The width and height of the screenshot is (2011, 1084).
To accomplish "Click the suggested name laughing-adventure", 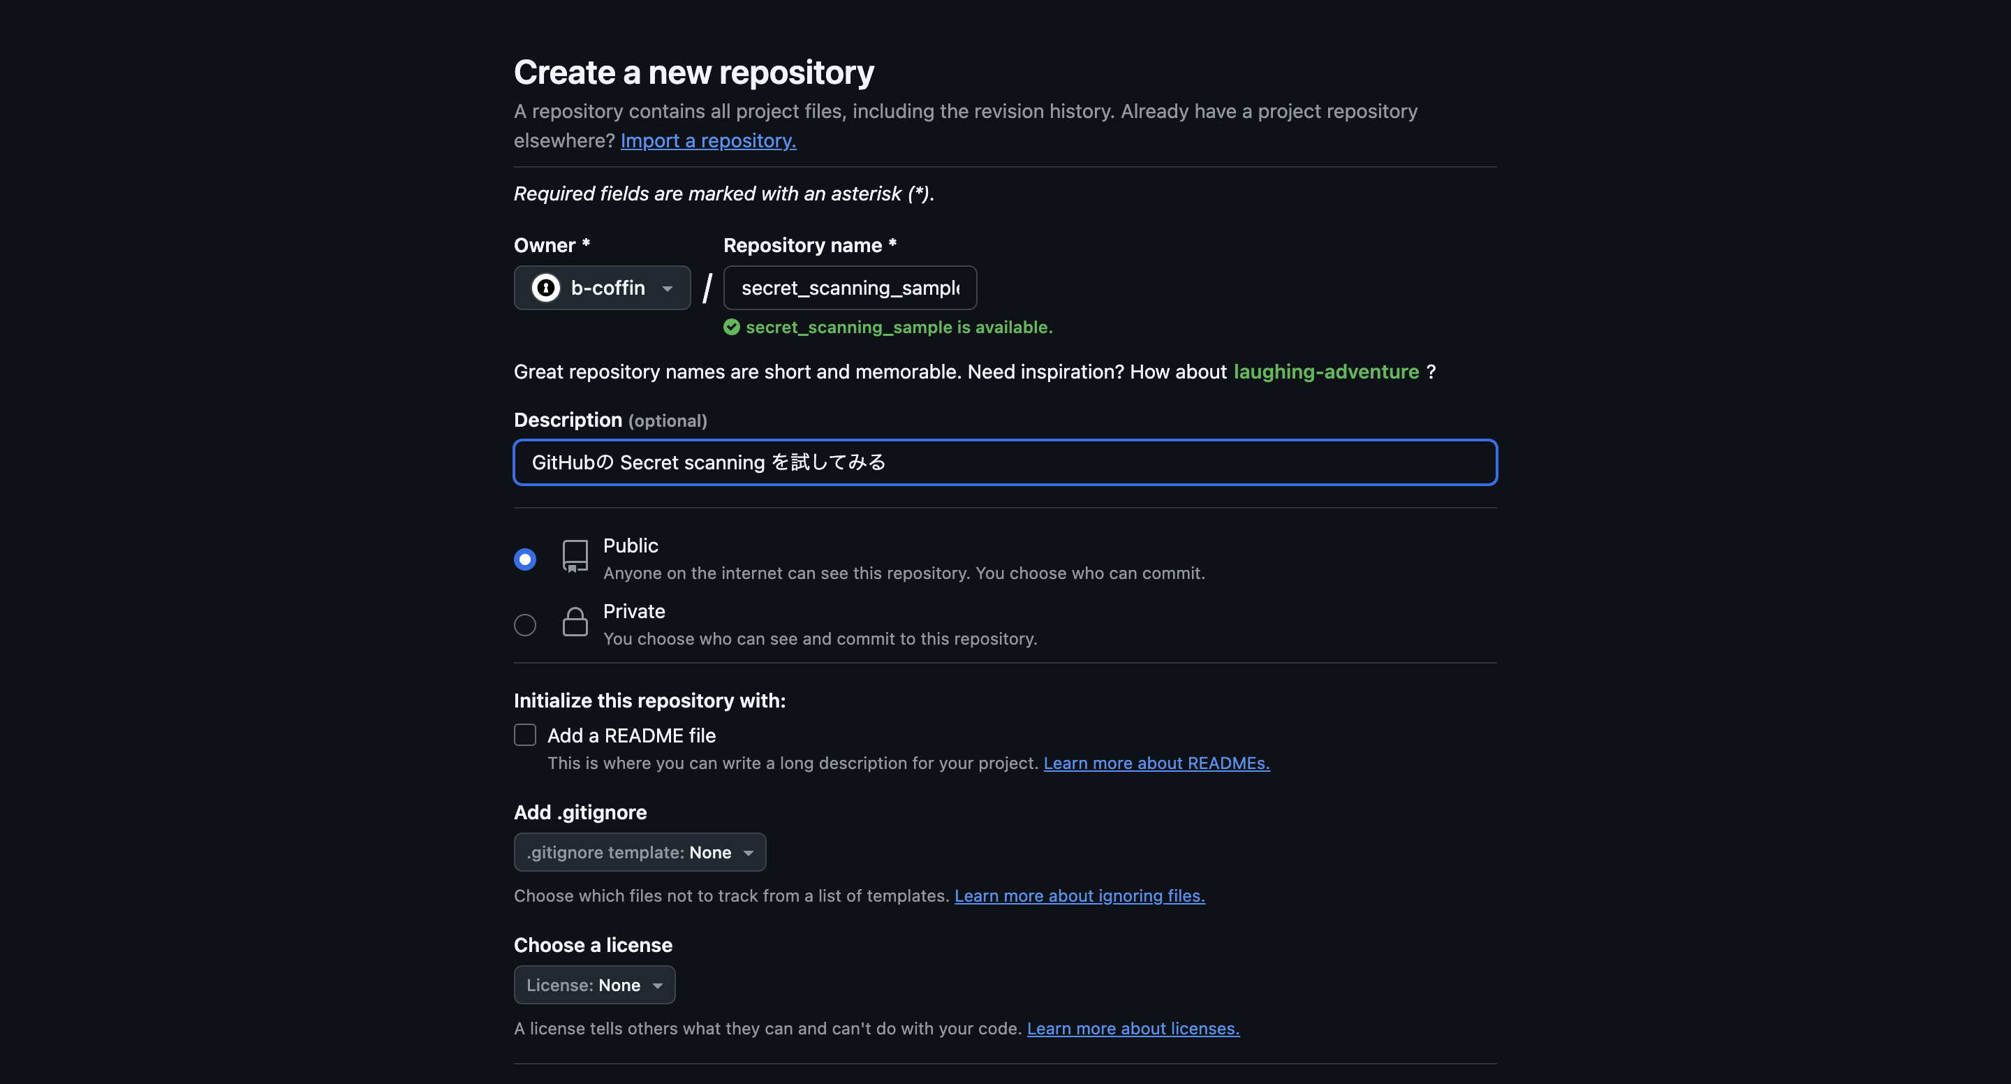I will (x=1327, y=372).
